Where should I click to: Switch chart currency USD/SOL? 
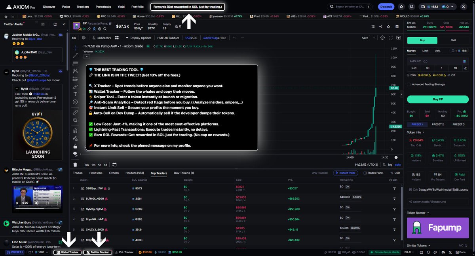(191, 38)
